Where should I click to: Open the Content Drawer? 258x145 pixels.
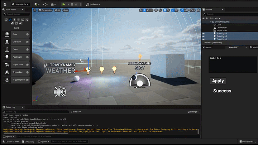click(x=11, y=141)
